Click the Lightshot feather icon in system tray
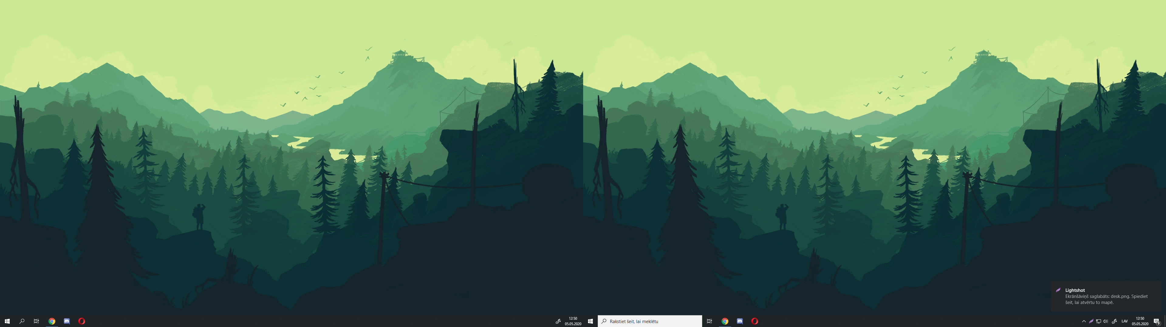The width and height of the screenshot is (1166, 327). [1091, 321]
